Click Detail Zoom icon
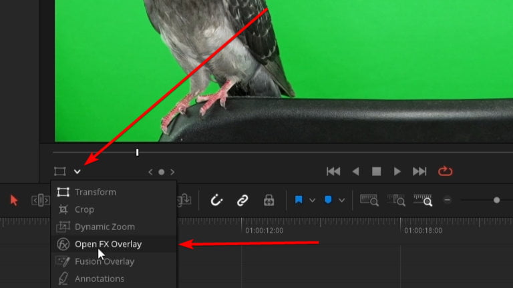The image size is (513, 288). click(x=396, y=200)
